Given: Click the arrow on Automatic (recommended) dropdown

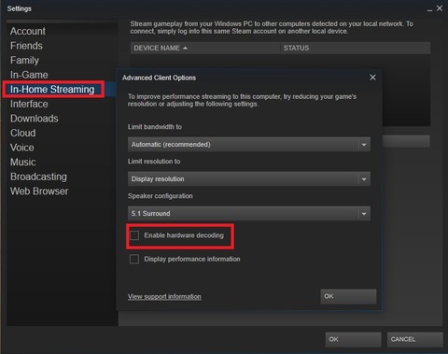Looking at the screenshot, I should click(364, 145).
